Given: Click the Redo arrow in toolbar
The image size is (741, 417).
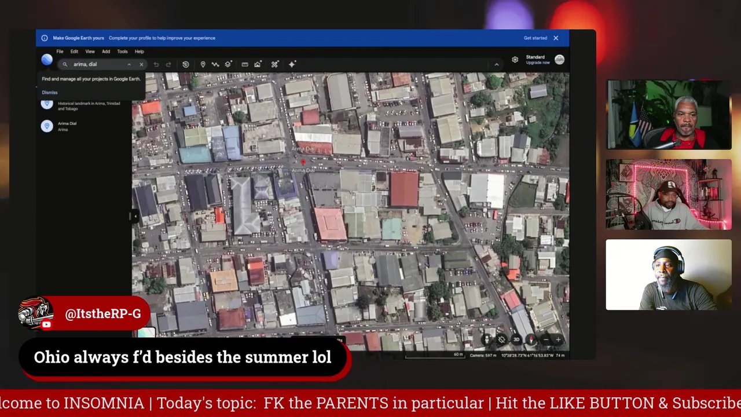Looking at the screenshot, I should point(168,64).
